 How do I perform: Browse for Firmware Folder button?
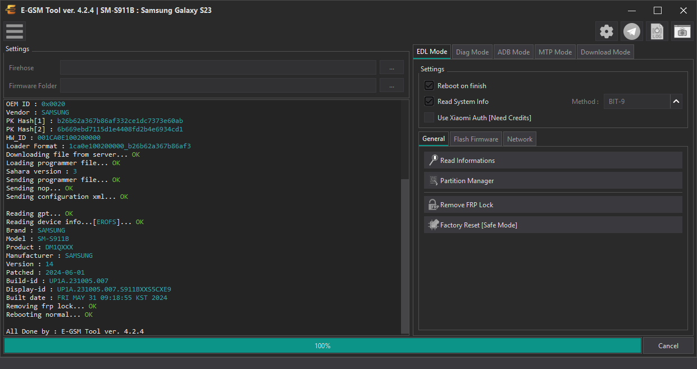391,85
